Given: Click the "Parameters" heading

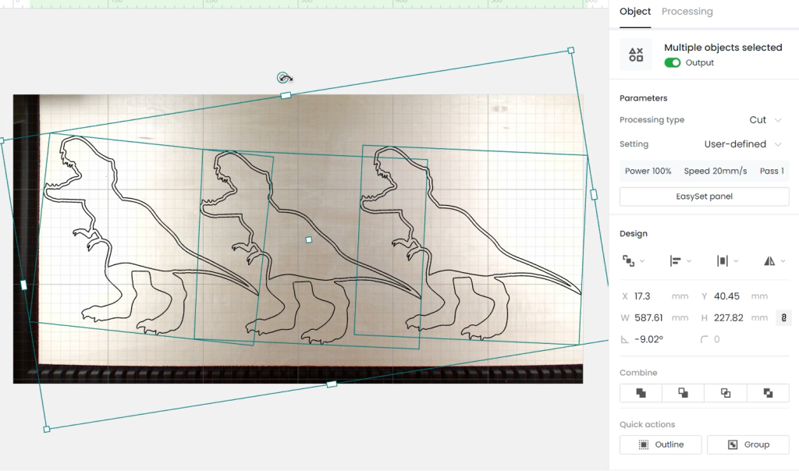Looking at the screenshot, I should point(644,98).
